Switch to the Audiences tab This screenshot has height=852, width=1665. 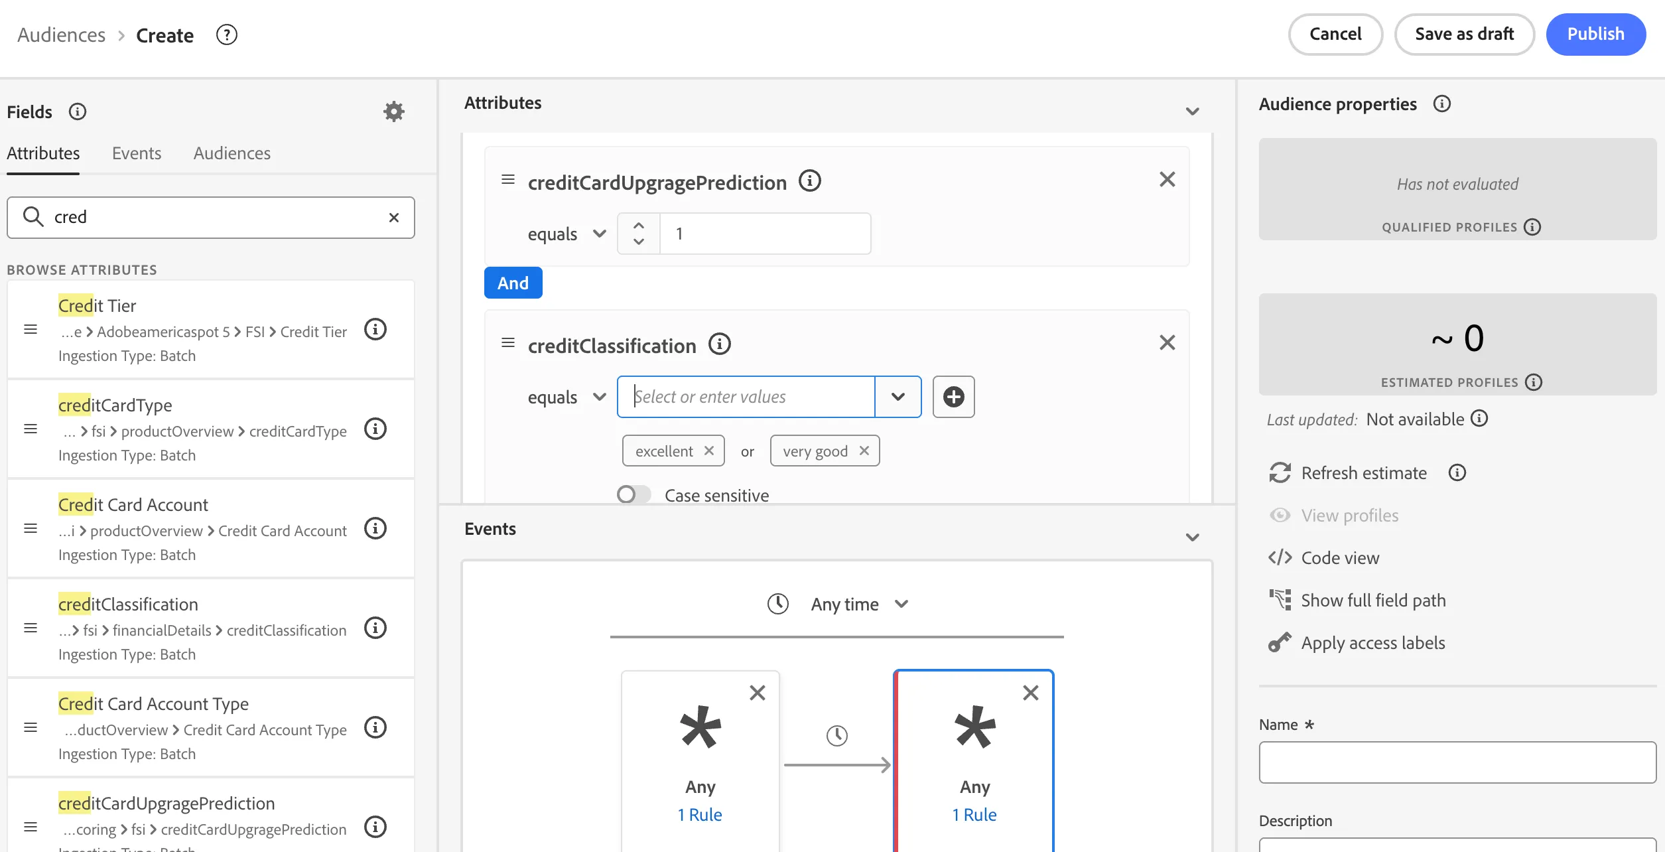[x=232, y=153]
